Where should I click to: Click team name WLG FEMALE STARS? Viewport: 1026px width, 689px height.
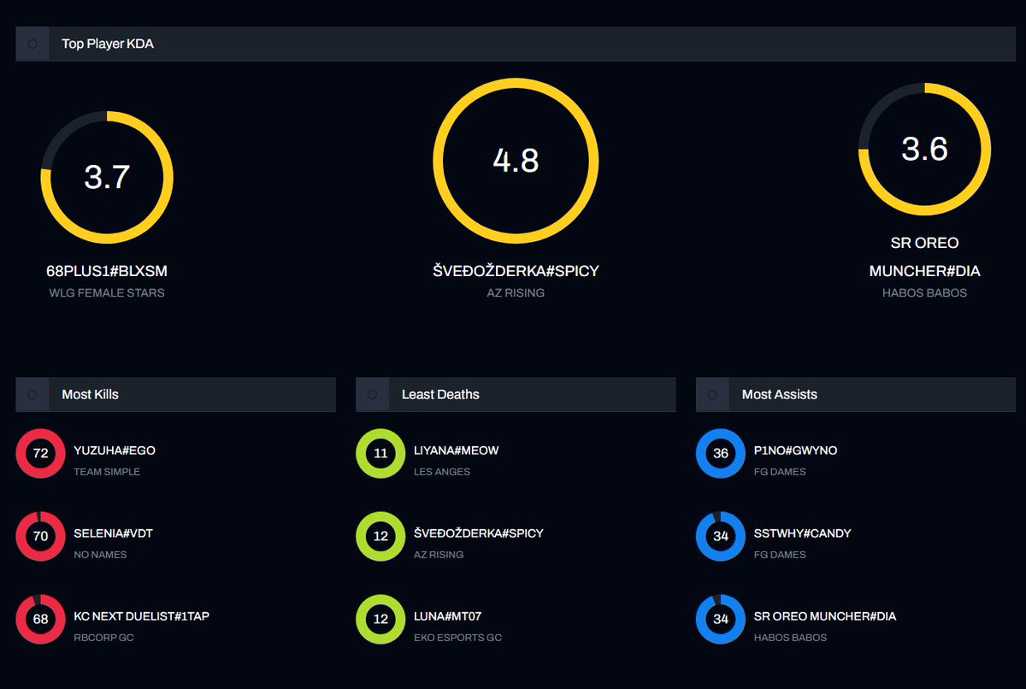click(107, 293)
